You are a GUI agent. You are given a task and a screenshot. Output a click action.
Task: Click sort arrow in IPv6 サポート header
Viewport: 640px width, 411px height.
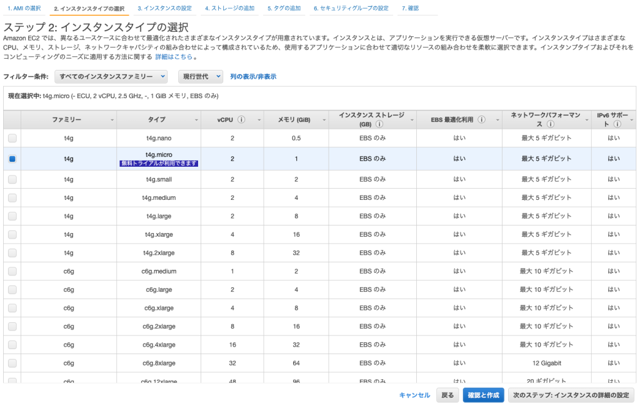631,120
